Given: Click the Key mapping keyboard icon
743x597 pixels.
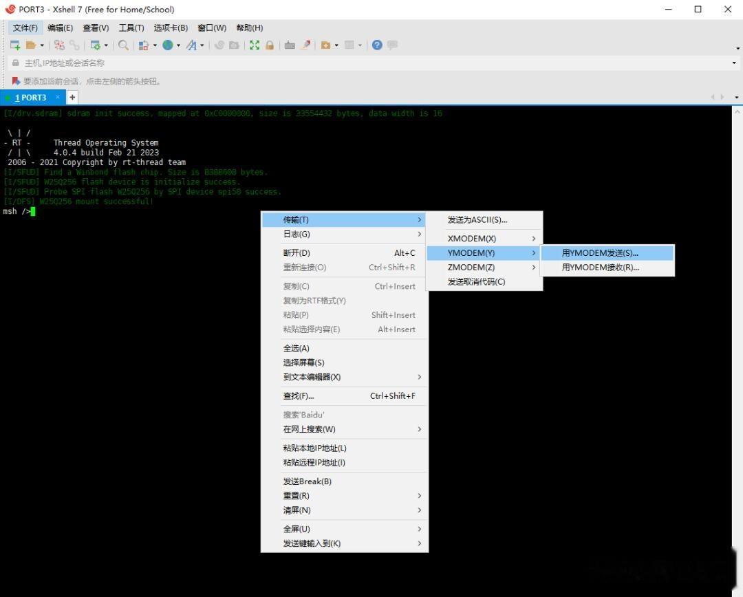Looking at the screenshot, I should coord(290,45).
